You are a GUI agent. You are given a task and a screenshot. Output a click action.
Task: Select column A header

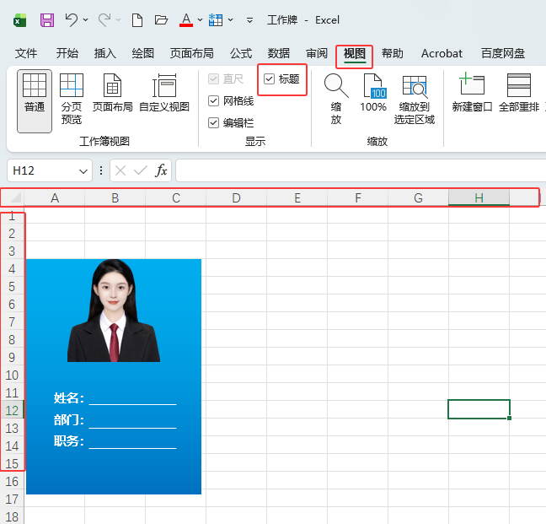click(x=55, y=198)
